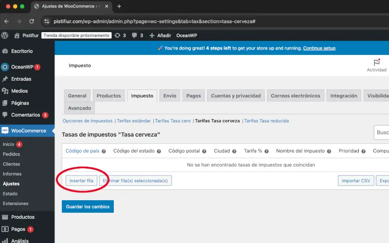Go to Extensiones submenu

click(x=16, y=204)
